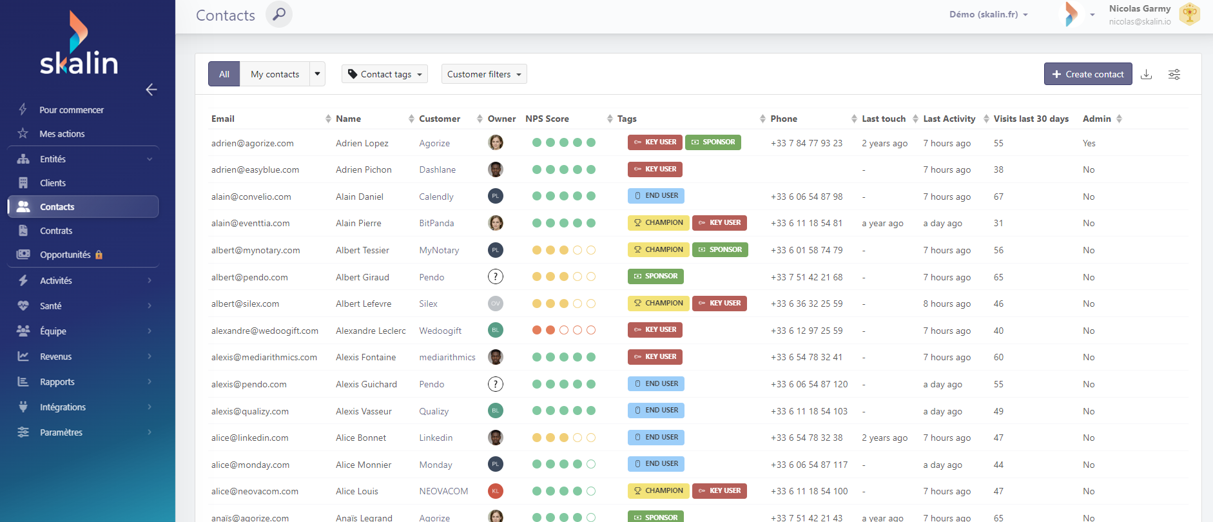Click Adrien Lopez's owner avatar
This screenshot has height=522, width=1213.
(495, 142)
